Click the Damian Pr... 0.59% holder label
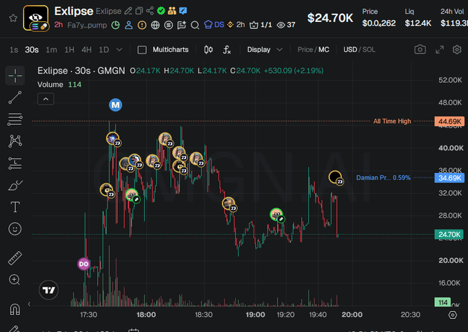Image resolution: width=468 pixels, height=332 pixels. (383, 178)
